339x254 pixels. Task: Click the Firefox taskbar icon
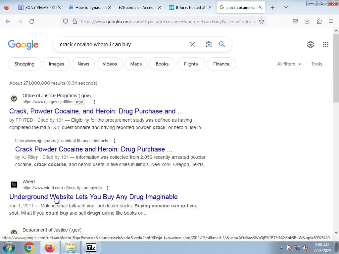click(x=50, y=247)
